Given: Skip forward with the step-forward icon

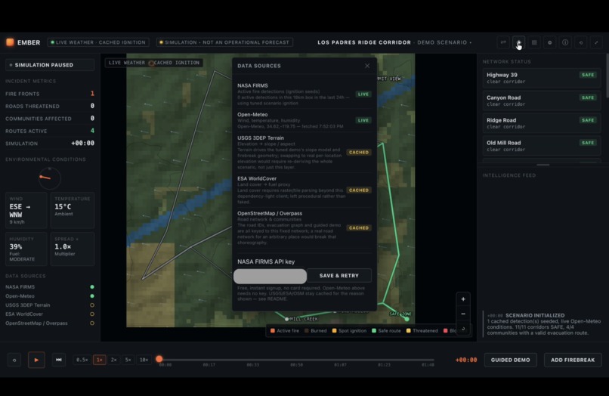Looking at the screenshot, I should click(x=59, y=360).
